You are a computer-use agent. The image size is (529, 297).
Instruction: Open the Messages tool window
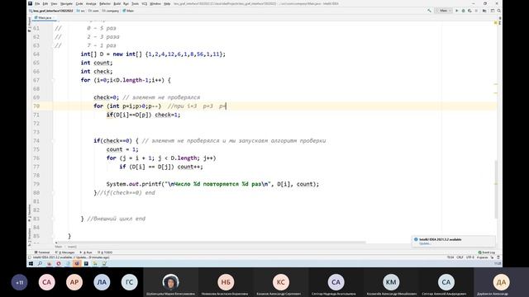coord(64,252)
